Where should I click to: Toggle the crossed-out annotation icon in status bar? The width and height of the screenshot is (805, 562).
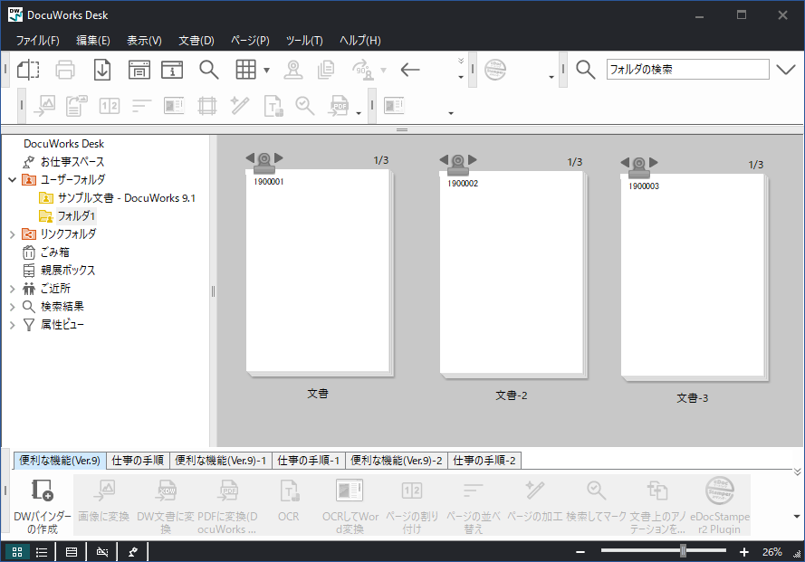point(102,552)
